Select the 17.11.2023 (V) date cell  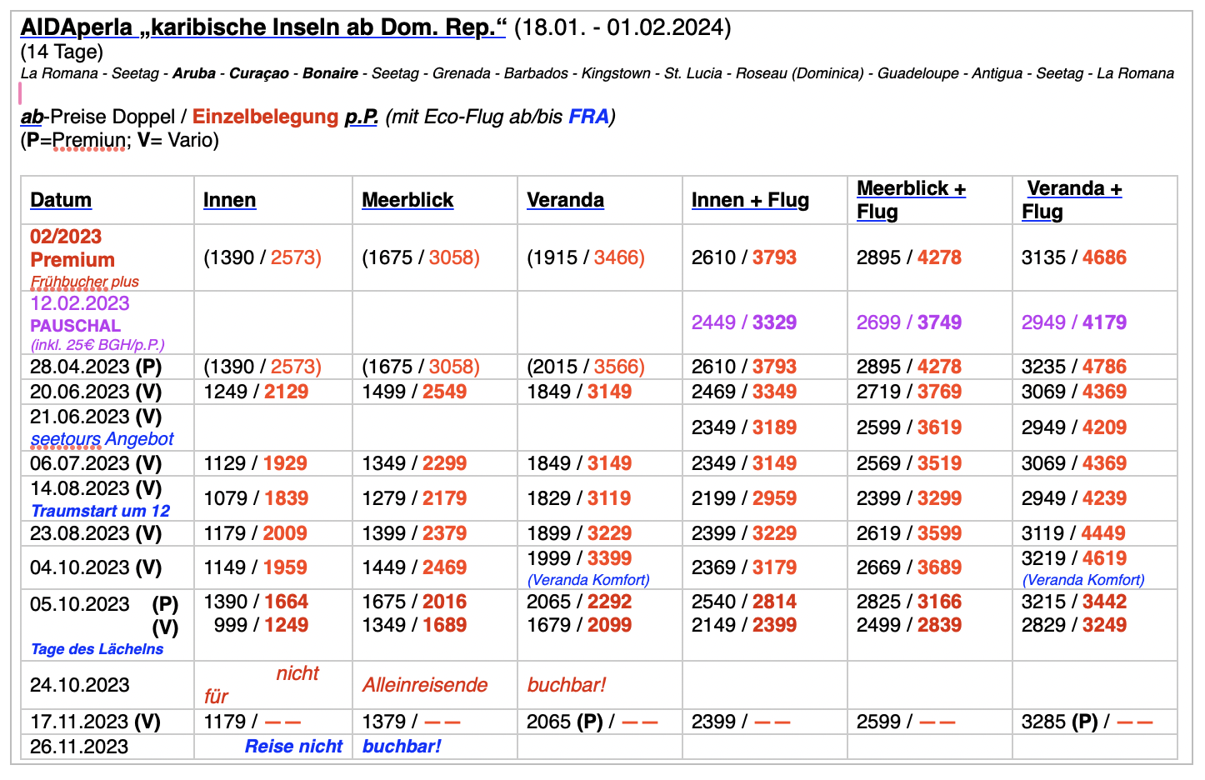[x=95, y=722]
